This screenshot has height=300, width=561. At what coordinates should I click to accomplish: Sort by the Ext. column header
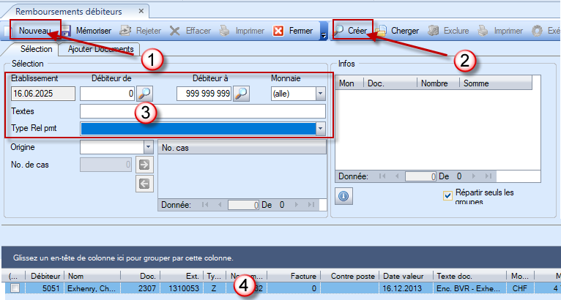click(x=182, y=276)
